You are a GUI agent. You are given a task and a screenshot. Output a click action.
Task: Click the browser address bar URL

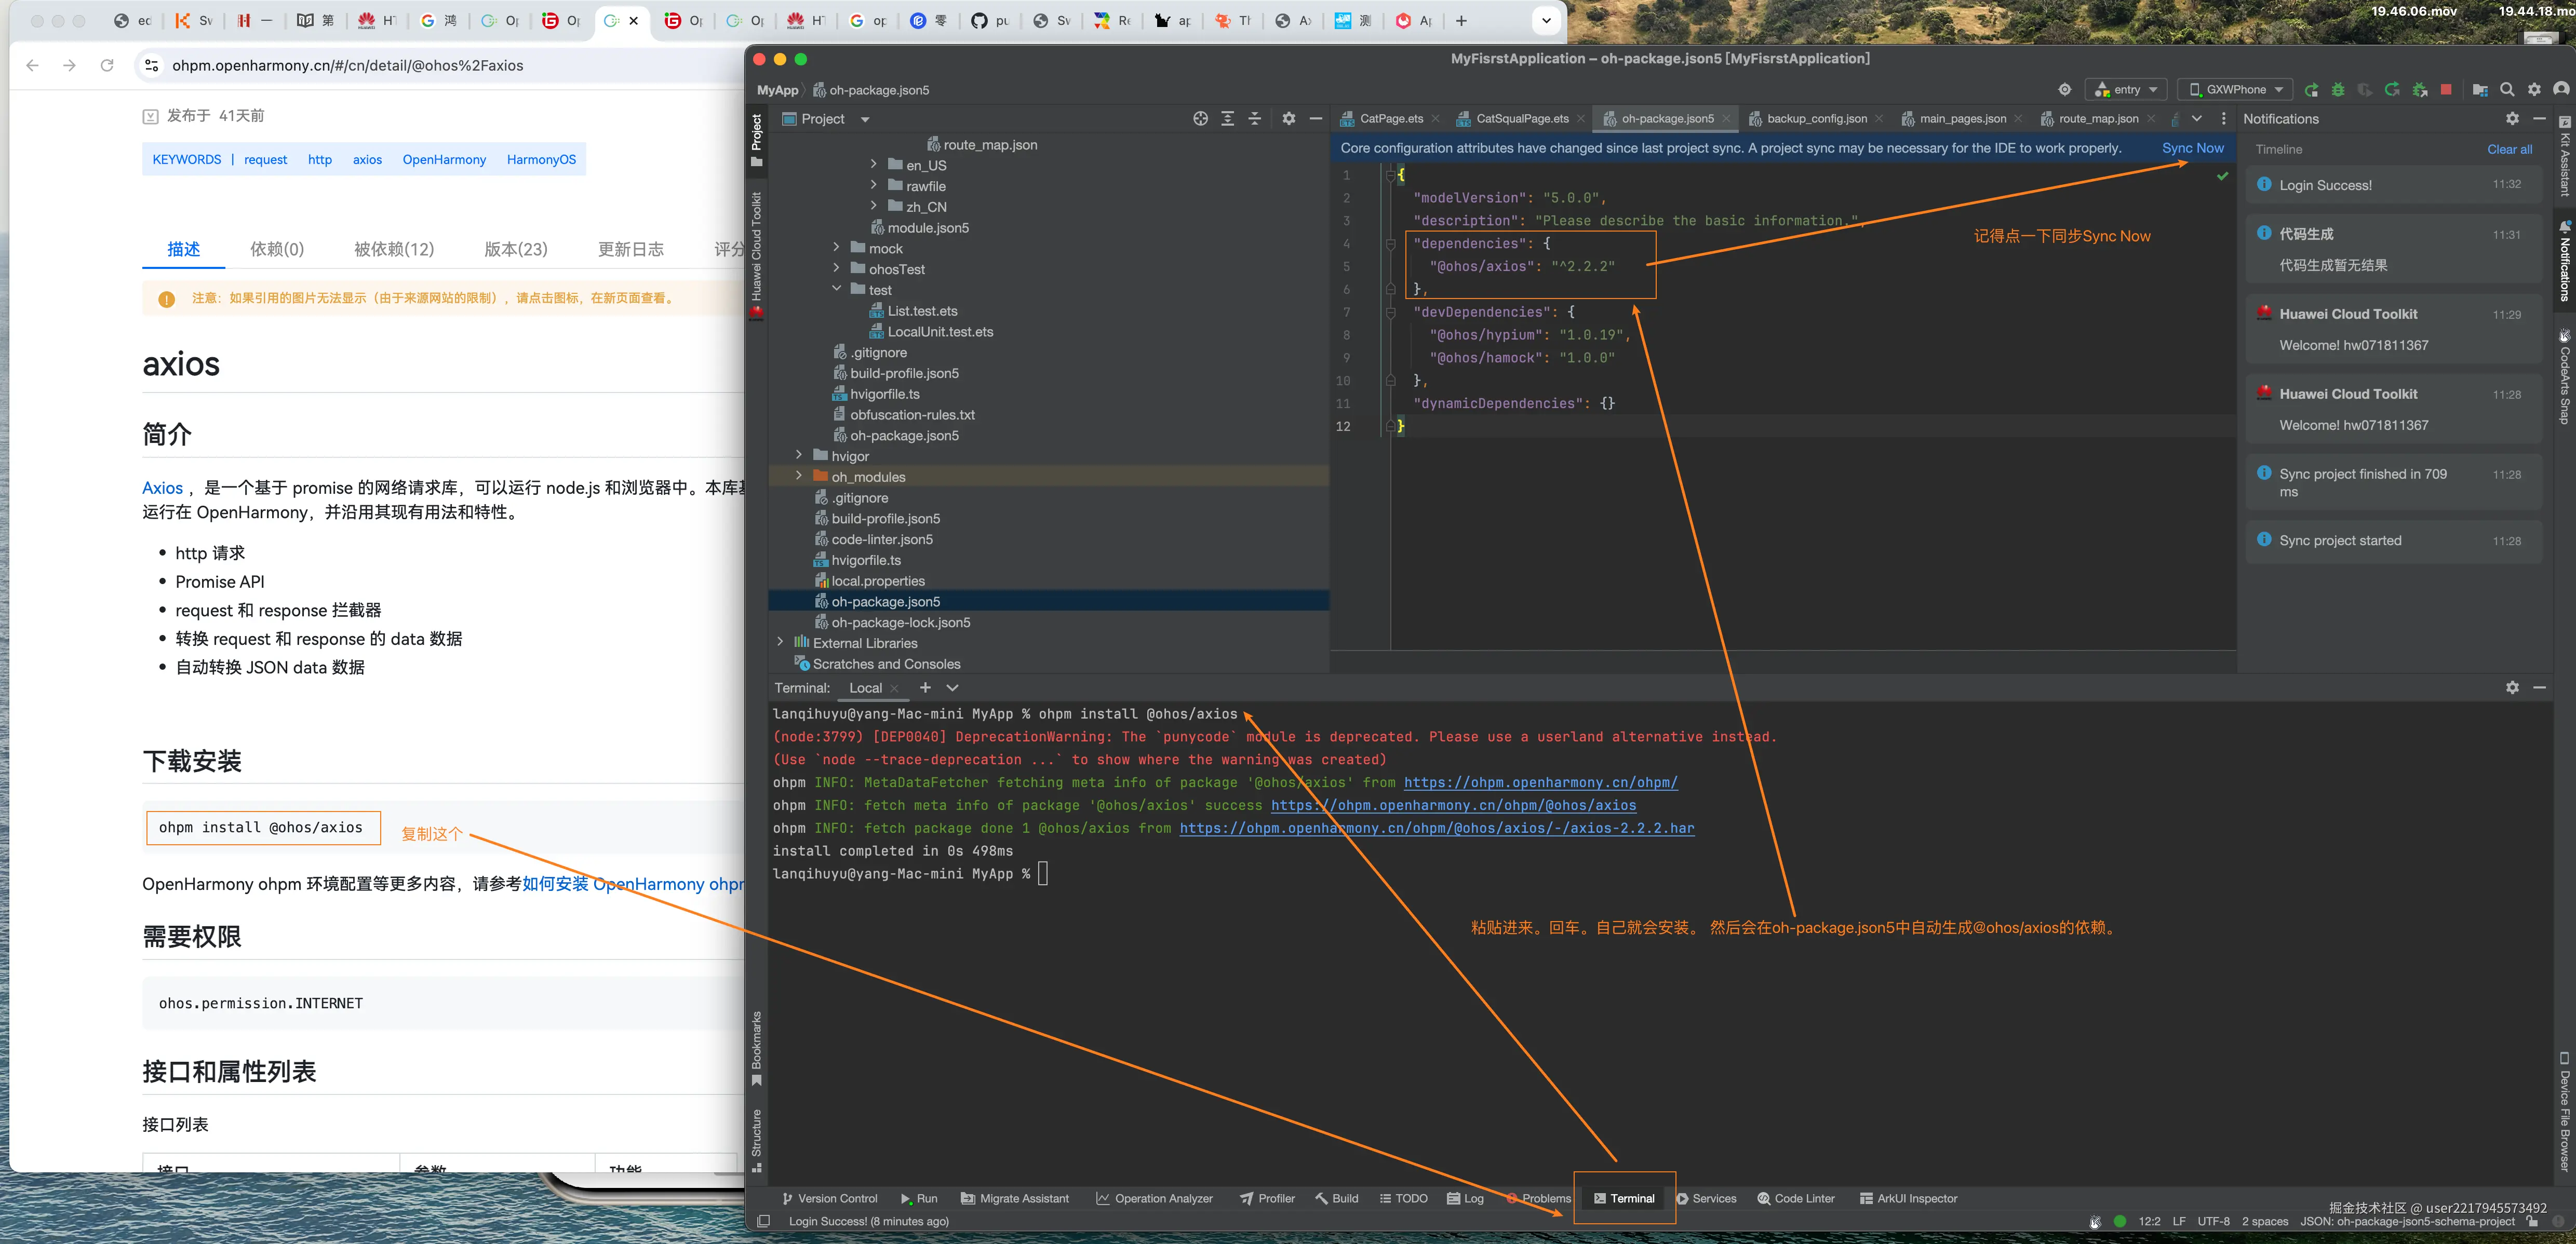tap(347, 66)
